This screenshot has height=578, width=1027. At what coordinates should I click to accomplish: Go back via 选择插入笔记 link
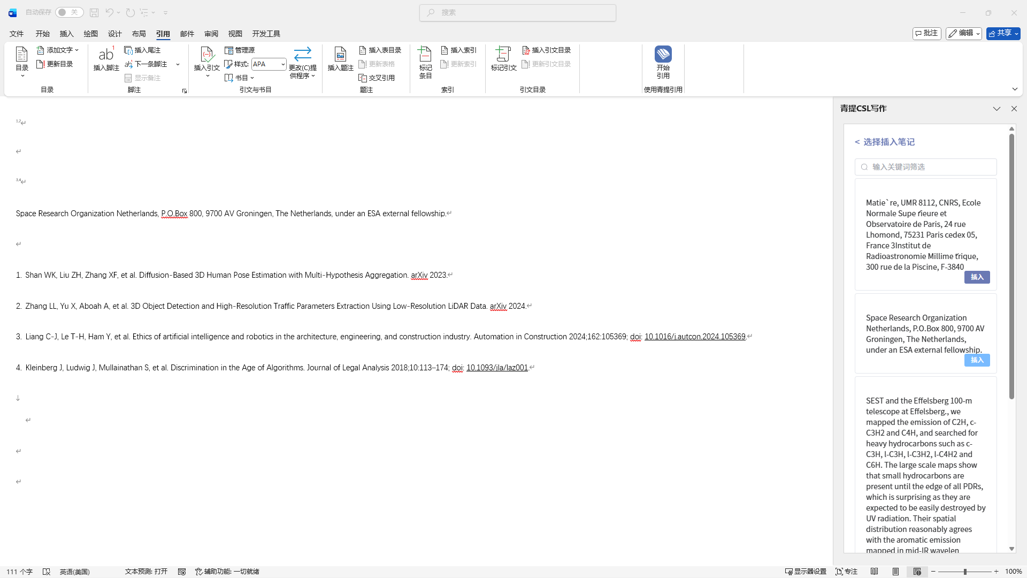coord(884,142)
